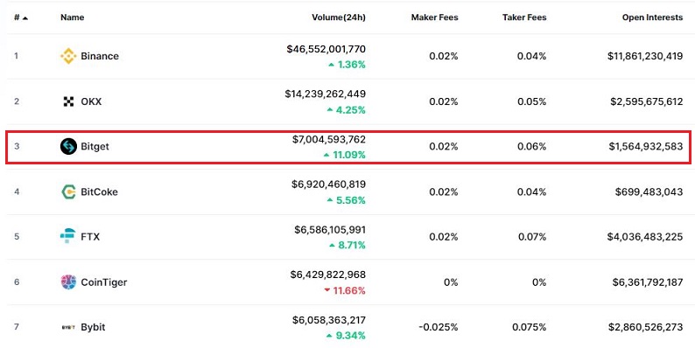
Task: Click the Bybit logo icon
Action: (x=67, y=327)
